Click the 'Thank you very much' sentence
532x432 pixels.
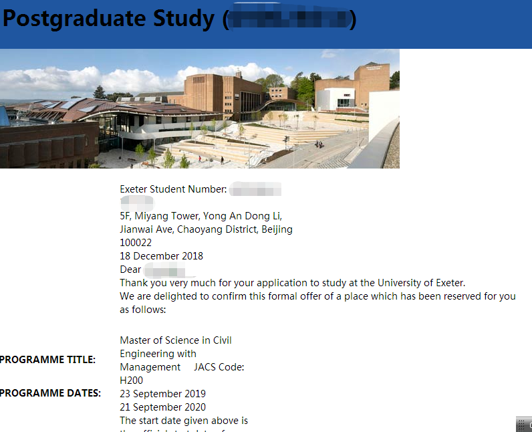click(x=292, y=283)
